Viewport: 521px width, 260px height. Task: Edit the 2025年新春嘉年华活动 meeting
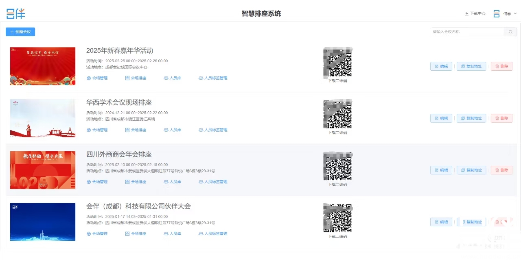coord(441,66)
